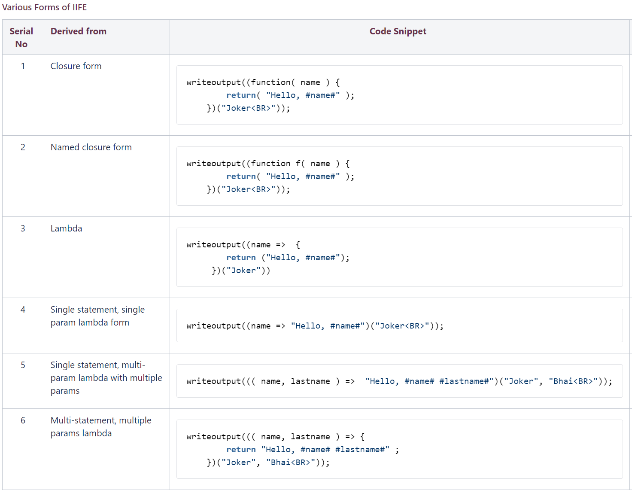Image resolution: width=632 pixels, height=493 pixels.
Task: Select the 'Named closure form' cell
Action: [91, 147]
